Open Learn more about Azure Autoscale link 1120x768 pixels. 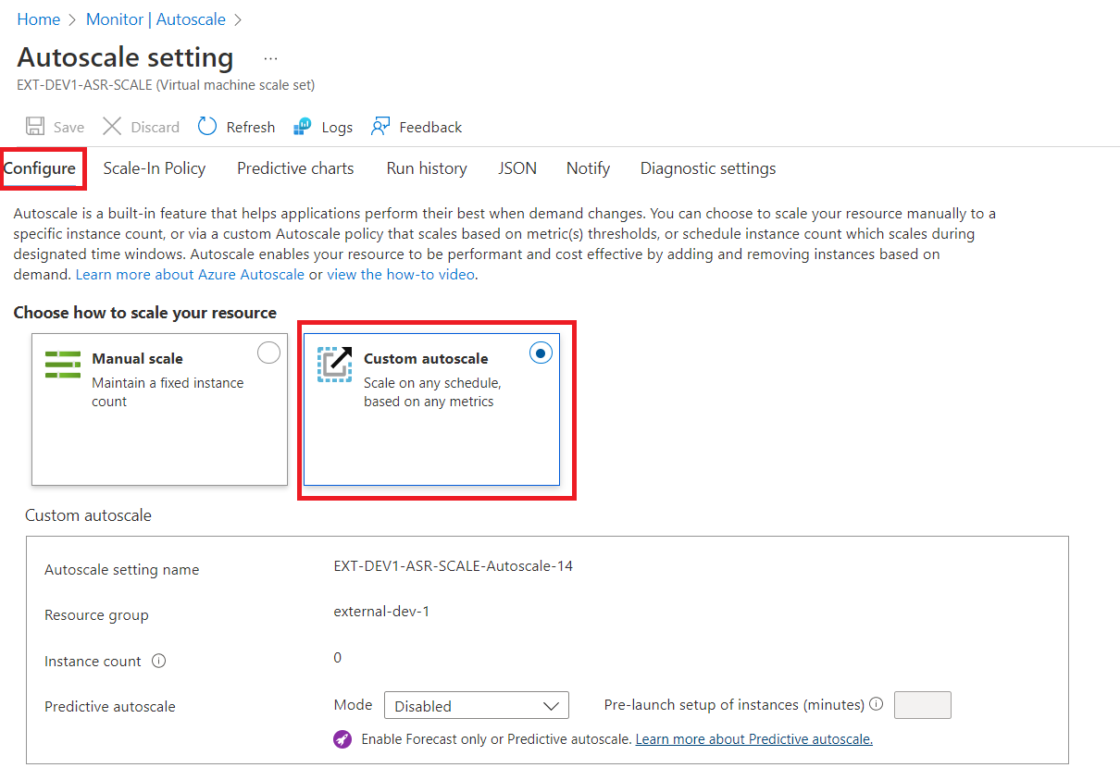pos(190,275)
